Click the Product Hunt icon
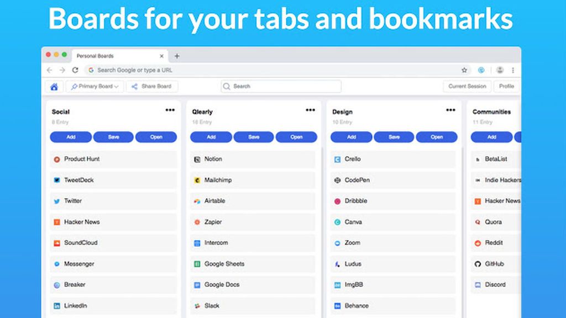Screen dimensions: 566x318 click(57, 160)
